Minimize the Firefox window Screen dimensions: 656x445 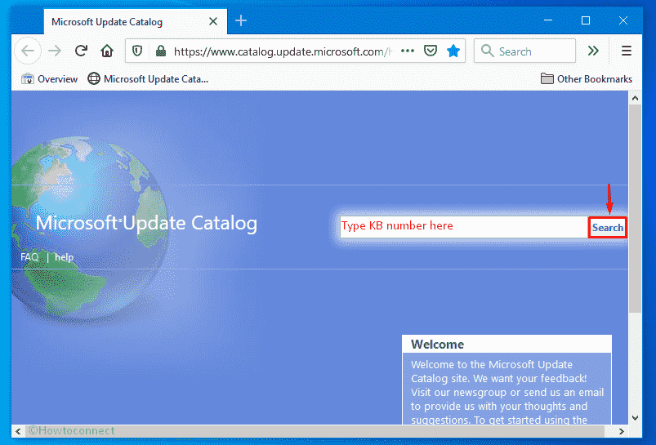coord(548,20)
